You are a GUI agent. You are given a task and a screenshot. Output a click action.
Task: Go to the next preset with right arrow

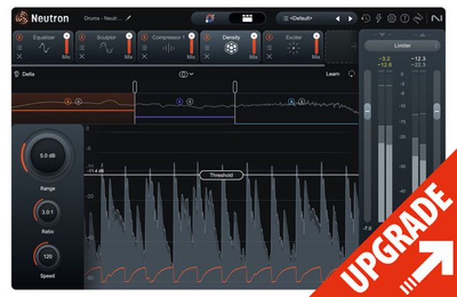tap(349, 18)
